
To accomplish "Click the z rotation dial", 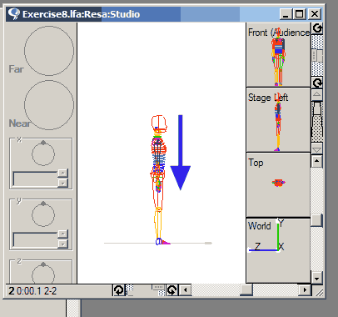I will pos(43,274).
